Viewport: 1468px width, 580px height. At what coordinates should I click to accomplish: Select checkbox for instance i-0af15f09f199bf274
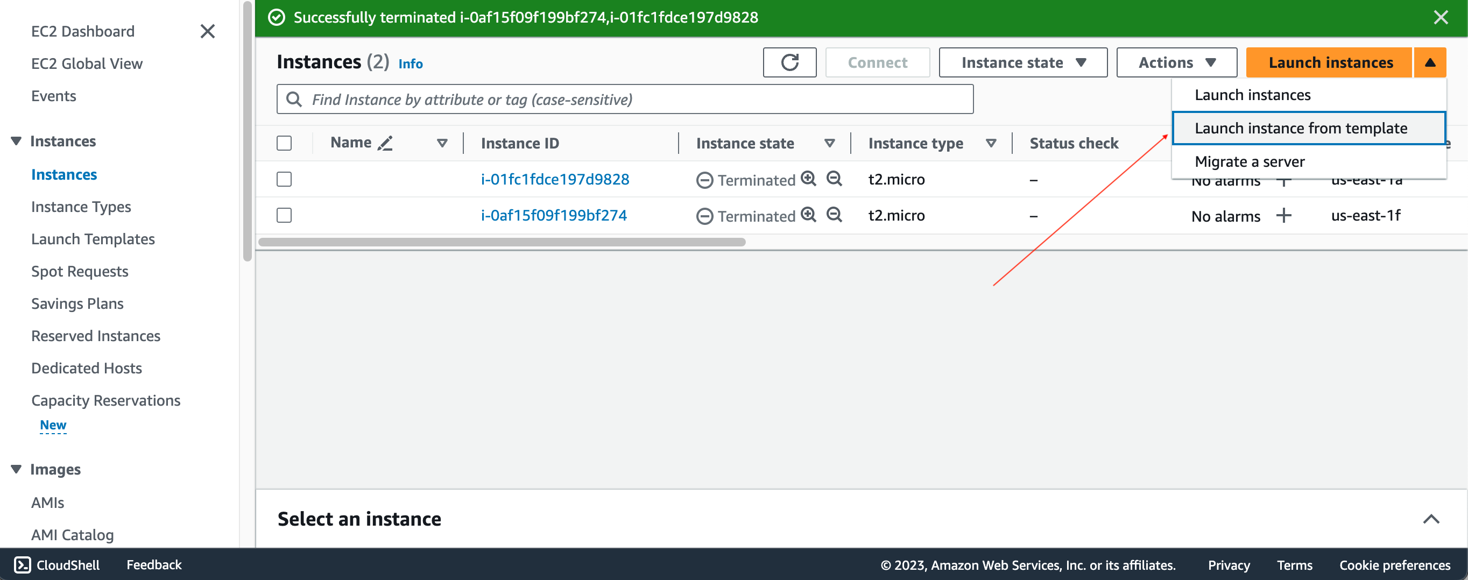point(284,215)
